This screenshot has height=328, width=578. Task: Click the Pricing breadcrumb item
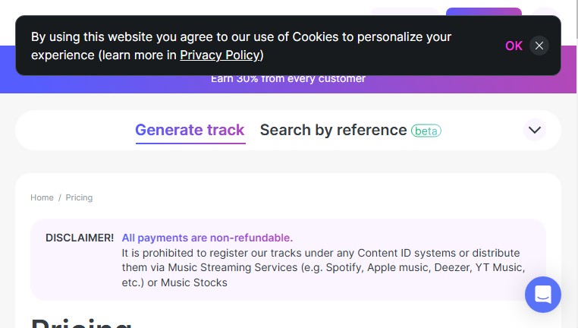[x=79, y=197]
